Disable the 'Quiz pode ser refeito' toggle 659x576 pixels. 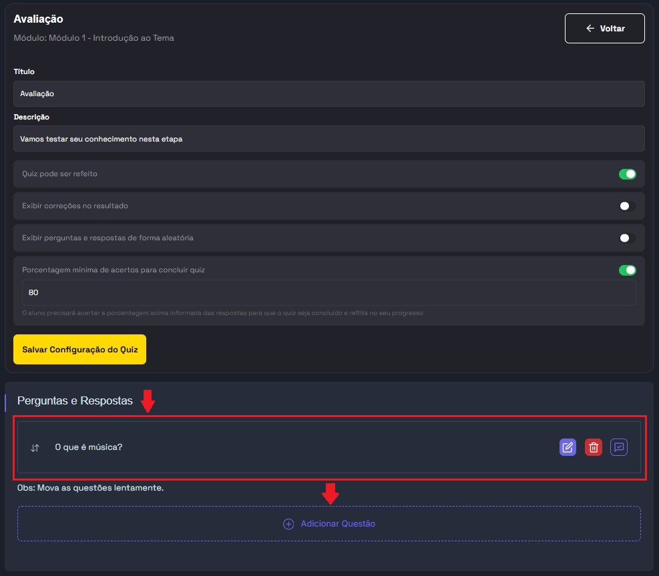[627, 174]
